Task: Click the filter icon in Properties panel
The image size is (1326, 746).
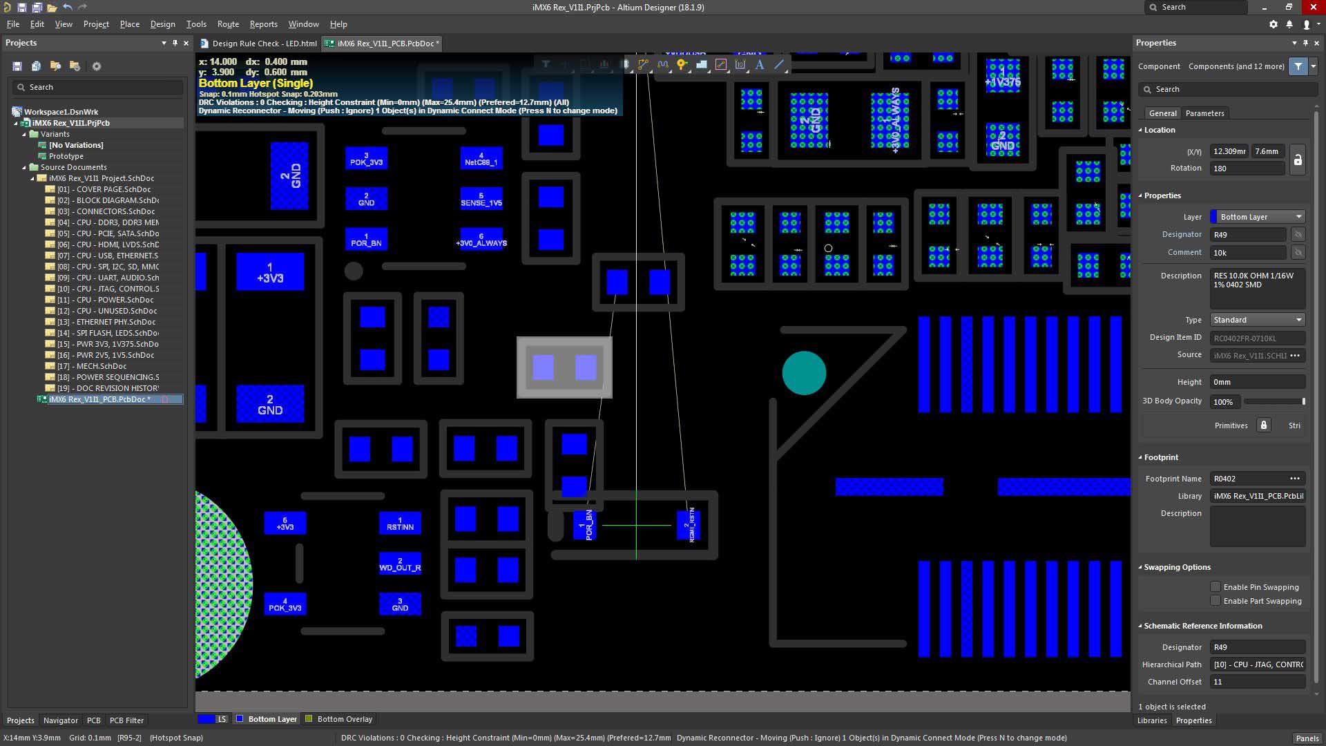Action: point(1298,66)
